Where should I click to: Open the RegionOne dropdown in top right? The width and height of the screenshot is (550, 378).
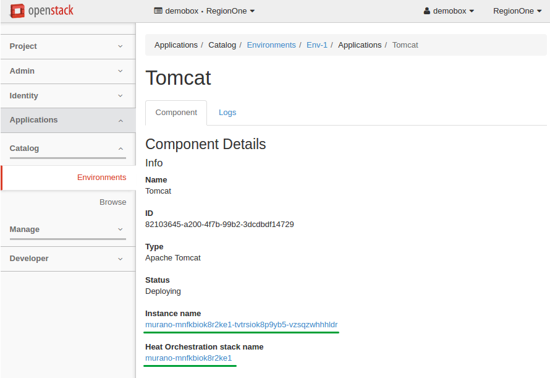(517, 11)
